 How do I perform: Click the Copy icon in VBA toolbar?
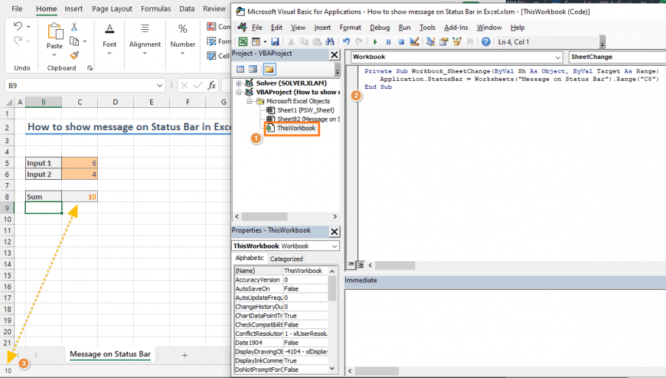point(304,41)
